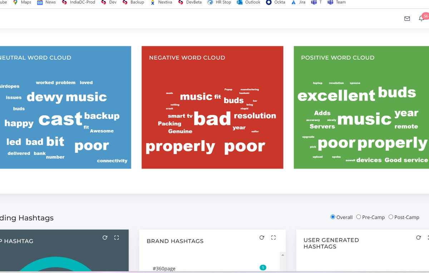Open Ockta bookmark
This screenshot has width=429, height=273.
click(276, 2)
